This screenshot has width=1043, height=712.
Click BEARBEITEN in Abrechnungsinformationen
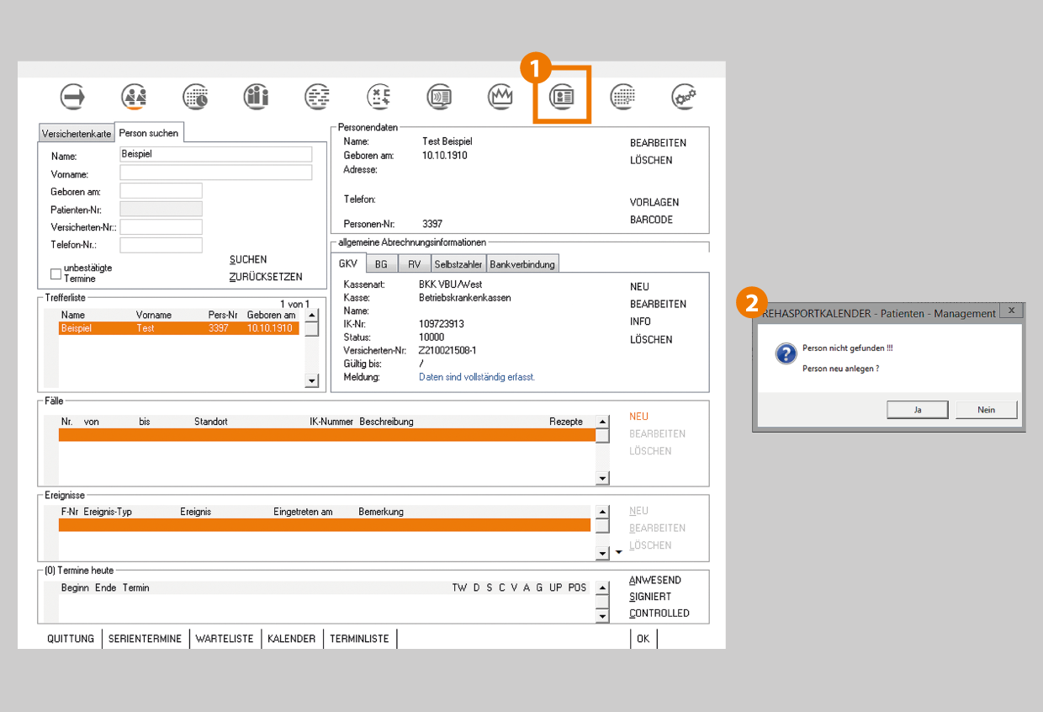658,304
